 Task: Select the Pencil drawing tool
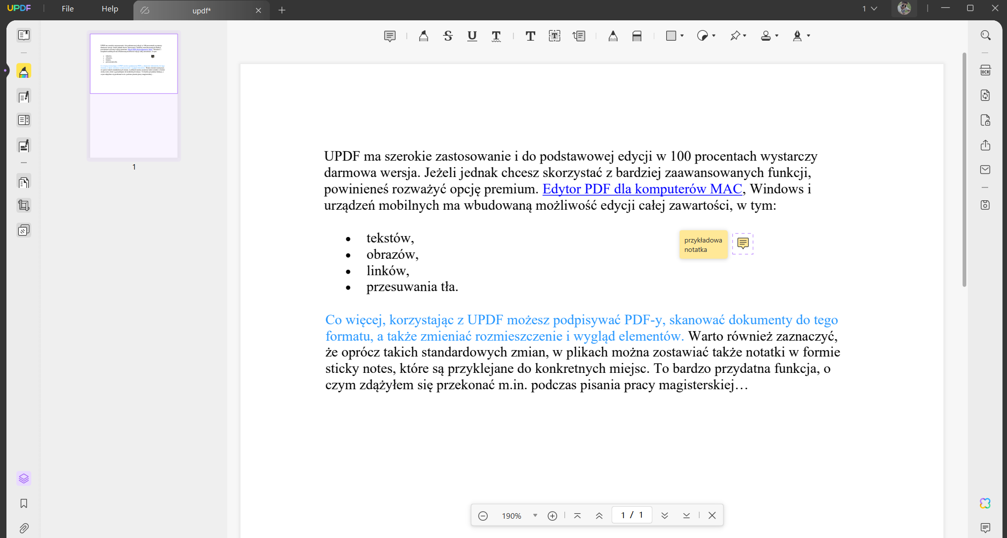[613, 36]
